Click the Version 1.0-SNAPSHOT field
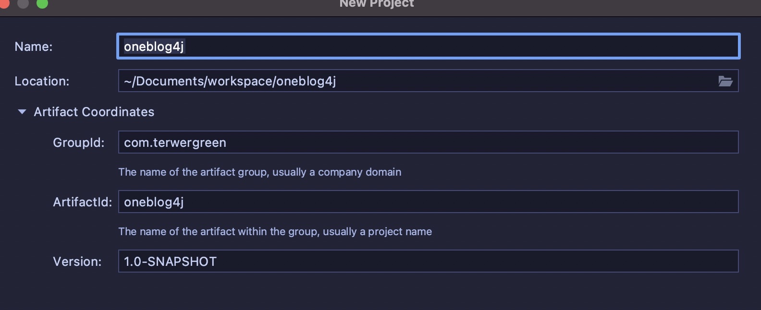This screenshot has width=761, height=310. coord(428,262)
